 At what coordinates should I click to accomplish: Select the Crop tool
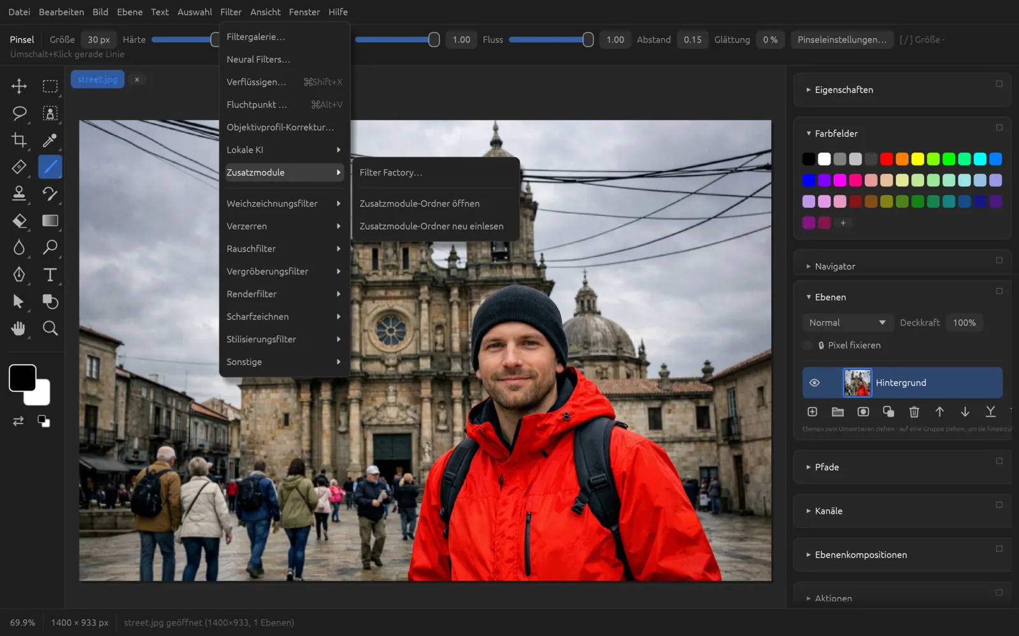click(x=19, y=140)
